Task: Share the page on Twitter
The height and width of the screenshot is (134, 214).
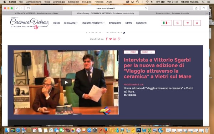Action: point(111,39)
